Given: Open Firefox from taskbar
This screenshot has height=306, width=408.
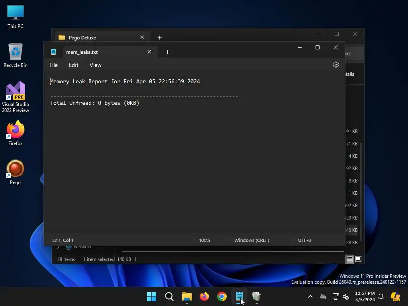Looking at the screenshot, I should pos(204,296).
